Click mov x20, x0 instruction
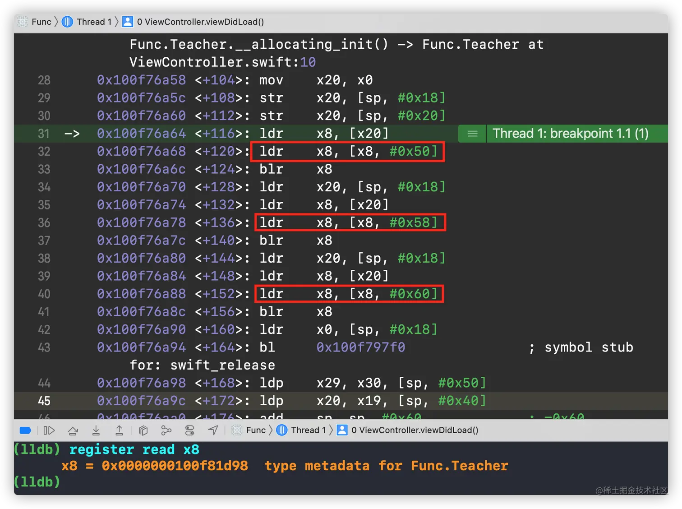Viewport: 682px width, 509px height. pos(316,80)
